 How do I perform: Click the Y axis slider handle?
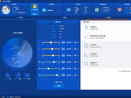[x=52, y=49]
